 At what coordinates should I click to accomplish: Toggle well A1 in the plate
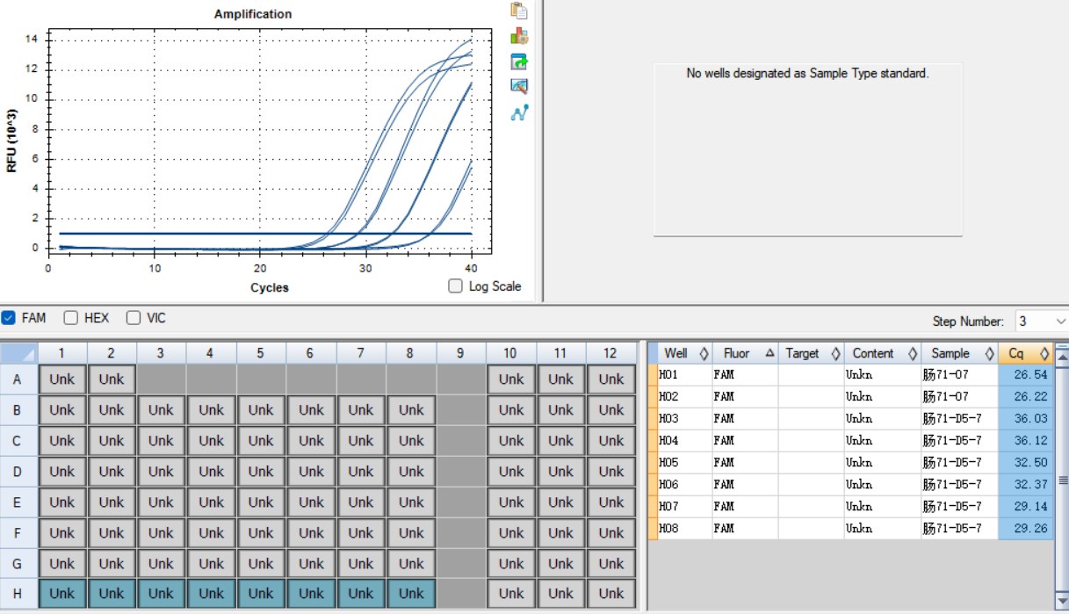62,379
